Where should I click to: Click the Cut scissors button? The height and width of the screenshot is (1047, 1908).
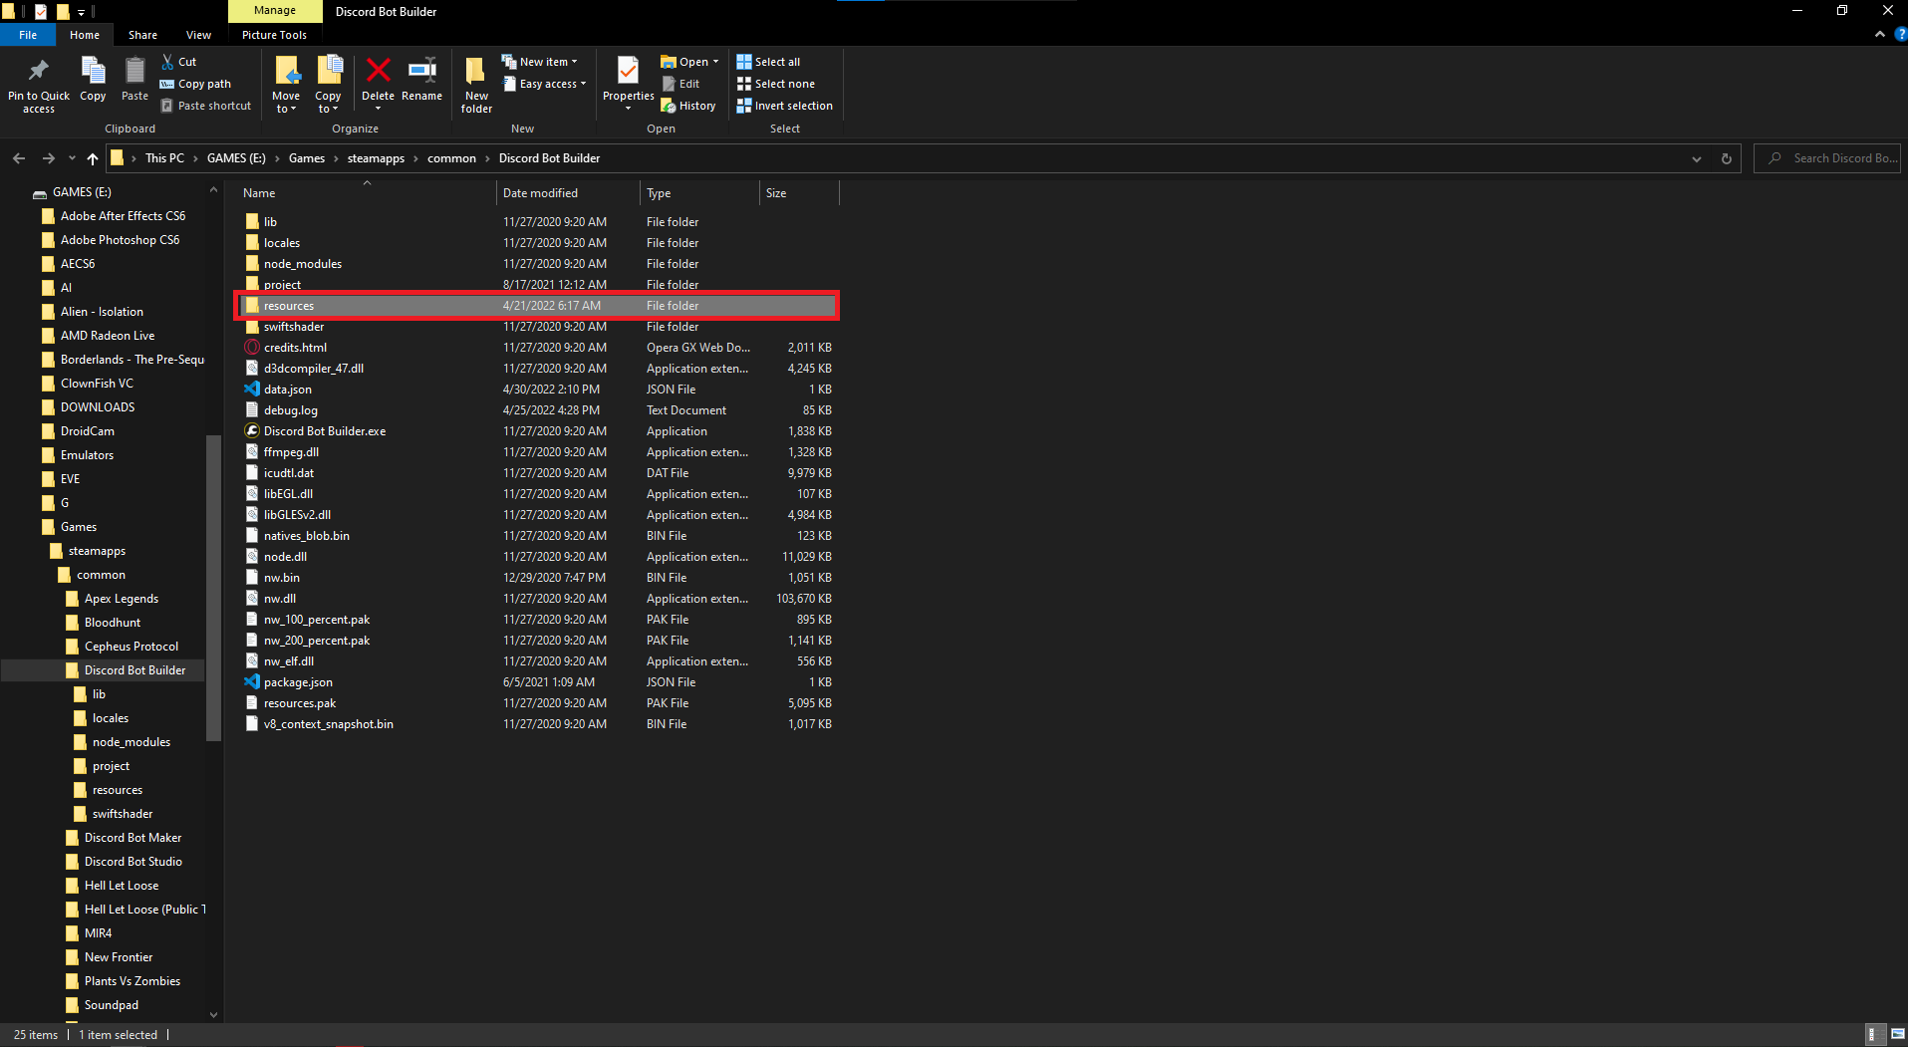179,62
